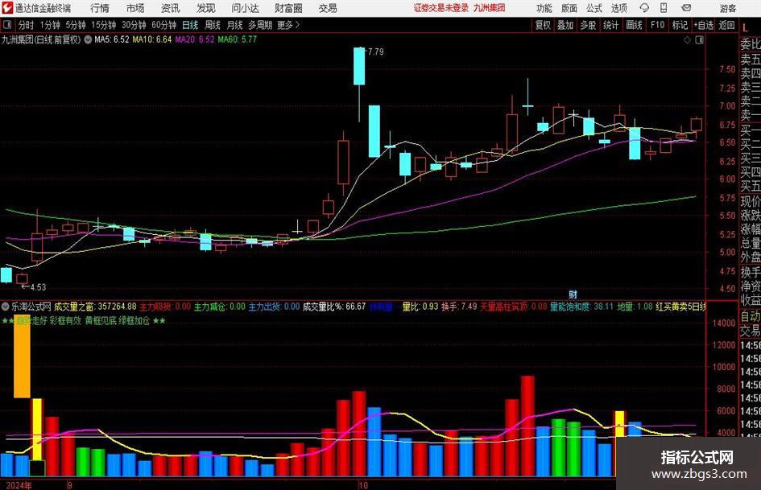The height and width of the screenshot is (490, 761).
Task: Click the 画线 drawing button
Action: [x=634, y=25]
